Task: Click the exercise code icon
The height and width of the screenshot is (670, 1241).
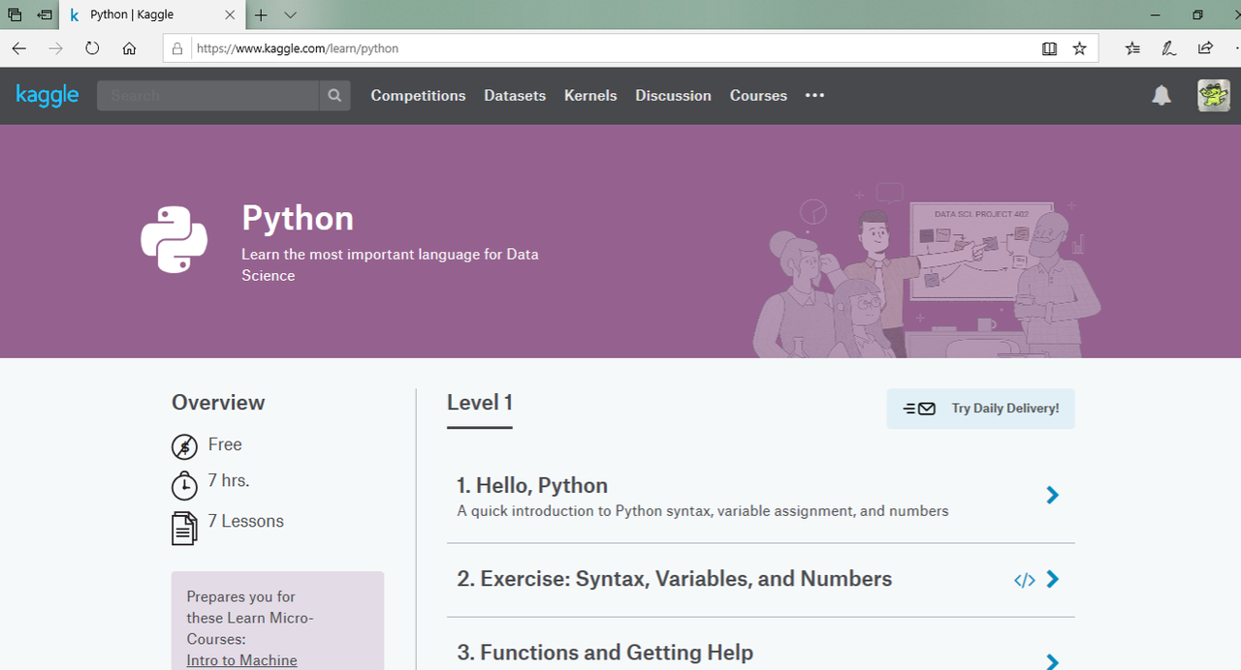Action: [x=1024, y=580]
